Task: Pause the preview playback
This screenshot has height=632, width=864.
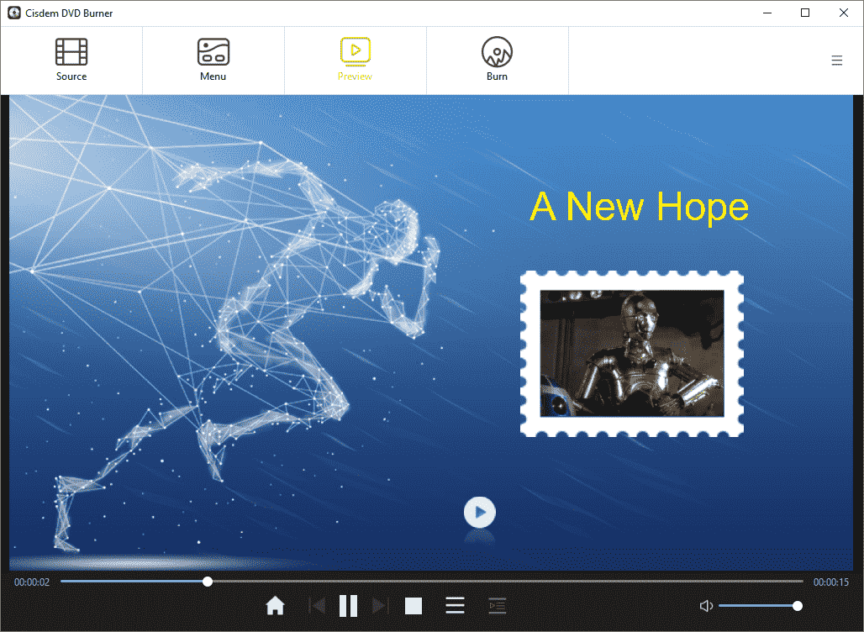Action: (348, 605)
